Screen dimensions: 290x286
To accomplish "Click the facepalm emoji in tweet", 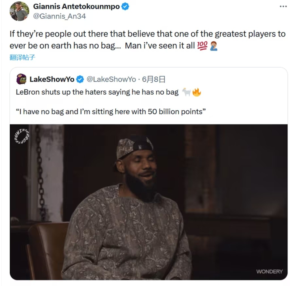I will [214, 46].
